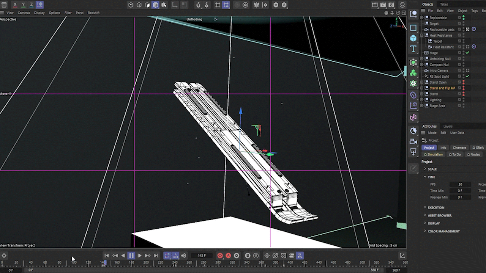
Task: Click the FPS value field
Action: [x=460, y=184]
